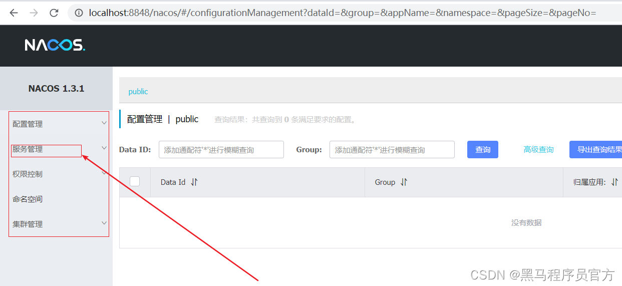Reload the page with refresh icon
622x286 pixels.
click(x=54, y=13)
